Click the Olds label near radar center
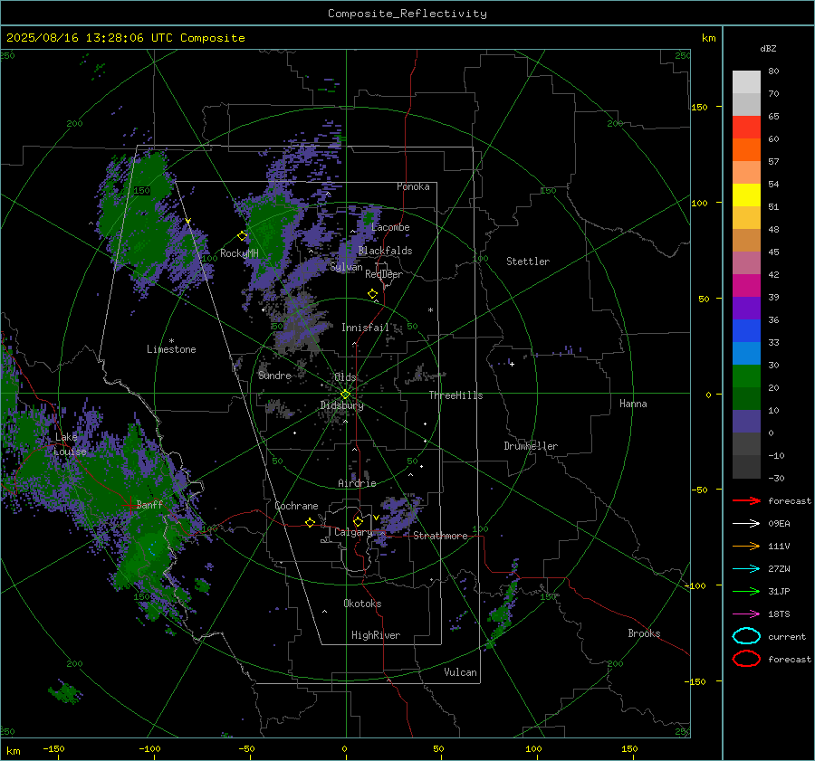The width and height of the screenshot is (815, 761). [x=345, y=376]
